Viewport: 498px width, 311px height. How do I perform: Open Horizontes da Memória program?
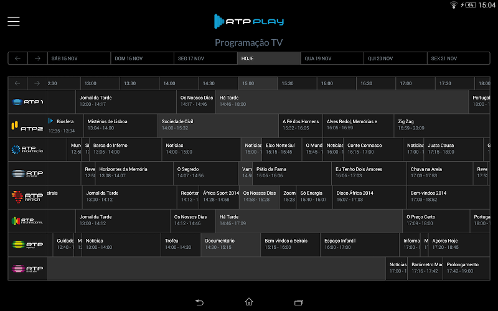tap(134, 174)
